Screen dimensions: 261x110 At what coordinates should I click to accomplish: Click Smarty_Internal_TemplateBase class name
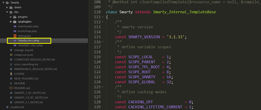(x=184, y=12)
